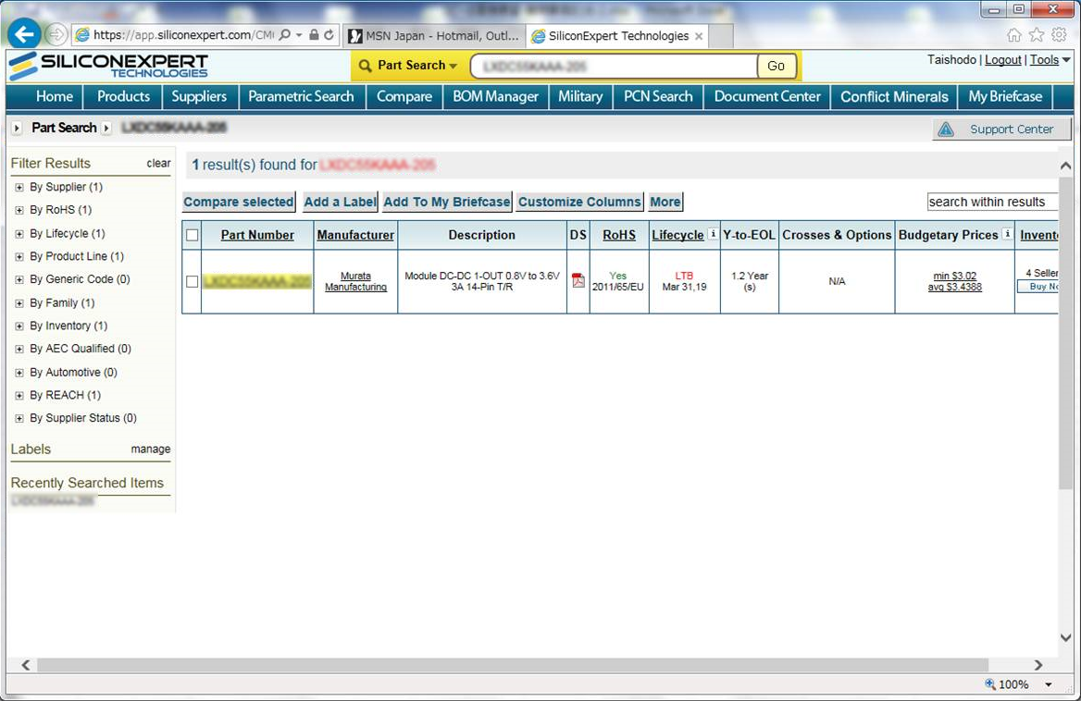Open the Products menu

coord(123,96)
